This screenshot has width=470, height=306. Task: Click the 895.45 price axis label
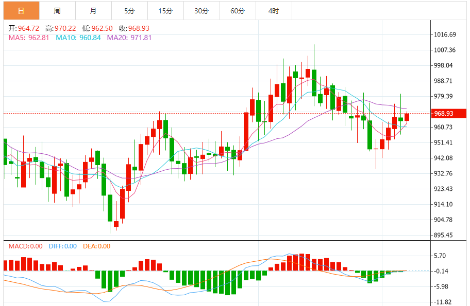pyautogui.click(x=443, y=235)
